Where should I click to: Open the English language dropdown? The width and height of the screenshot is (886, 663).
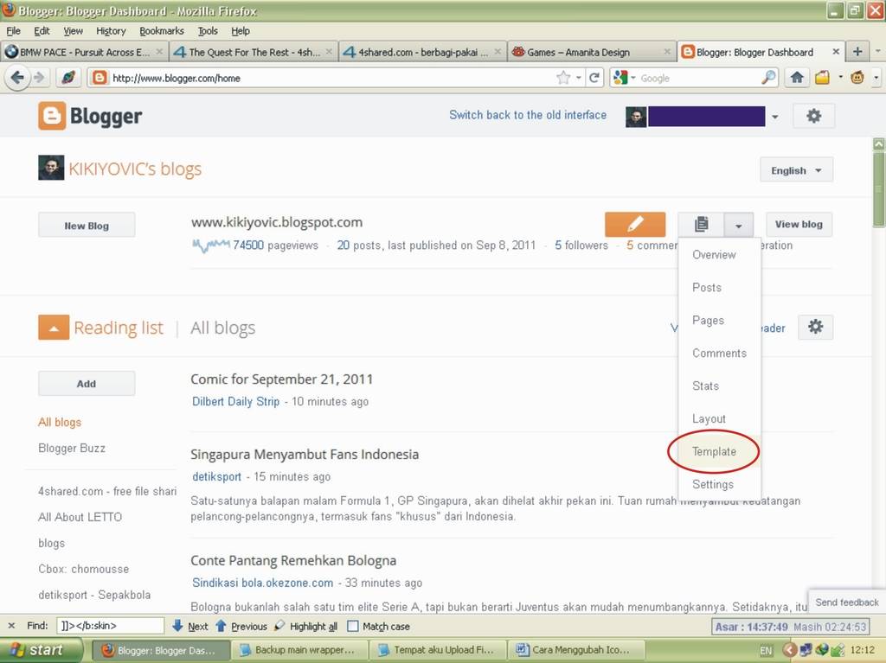pyautogui.click(x=796, y=170)
